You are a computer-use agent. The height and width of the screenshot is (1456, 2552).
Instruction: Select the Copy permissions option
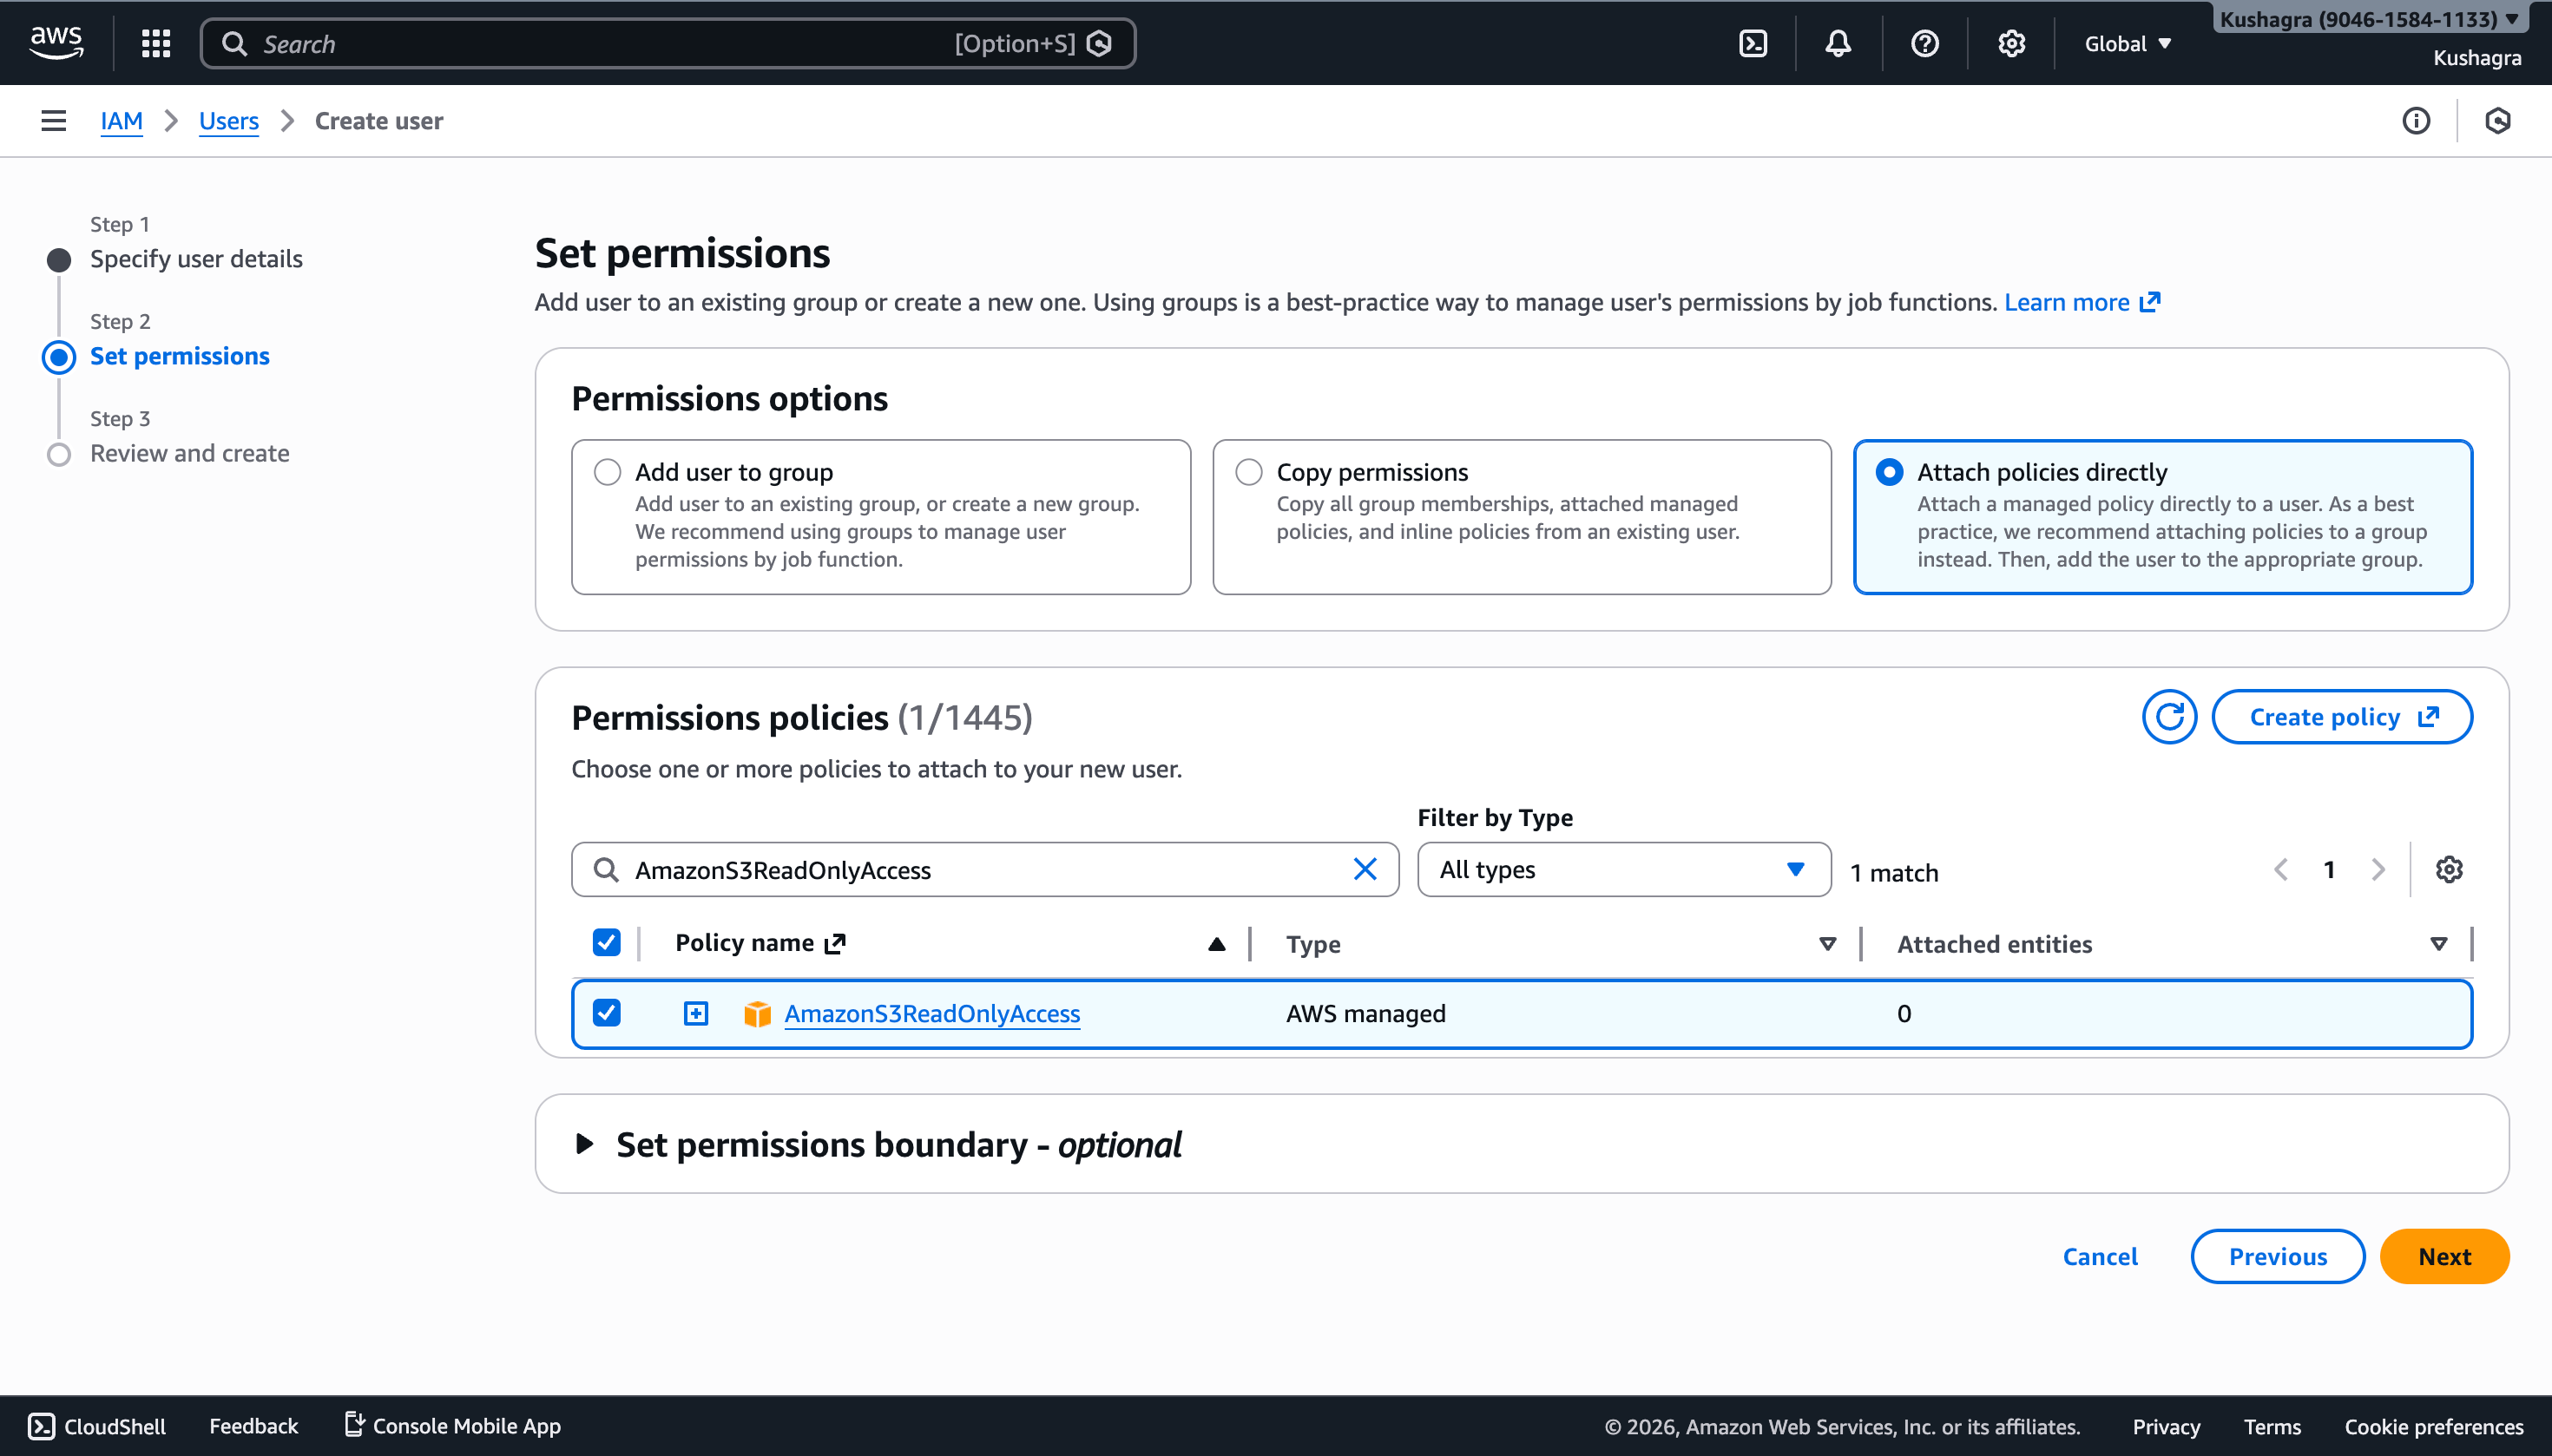tap(1248, 472)
